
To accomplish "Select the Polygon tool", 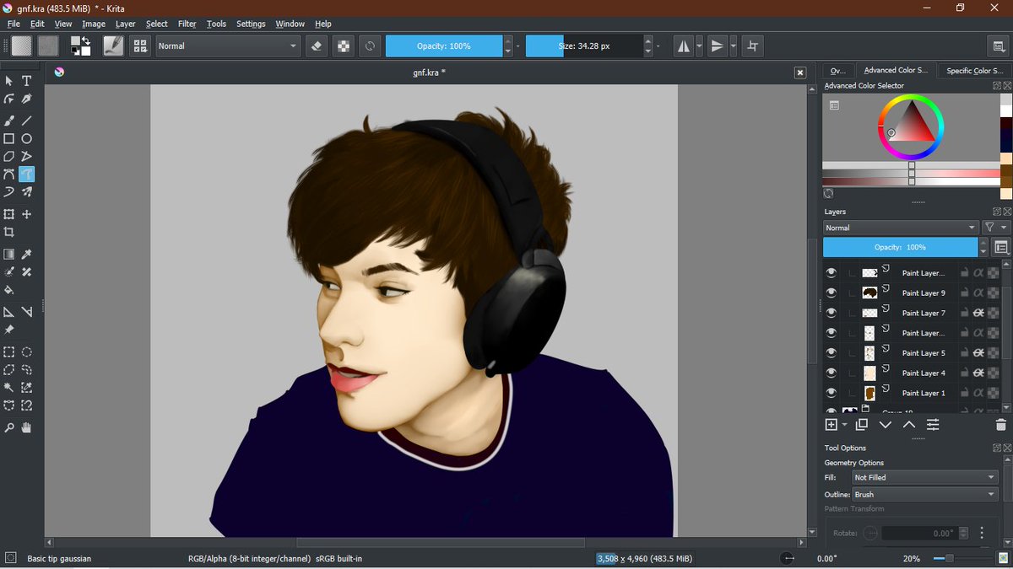I will click(x=9, y=157).
